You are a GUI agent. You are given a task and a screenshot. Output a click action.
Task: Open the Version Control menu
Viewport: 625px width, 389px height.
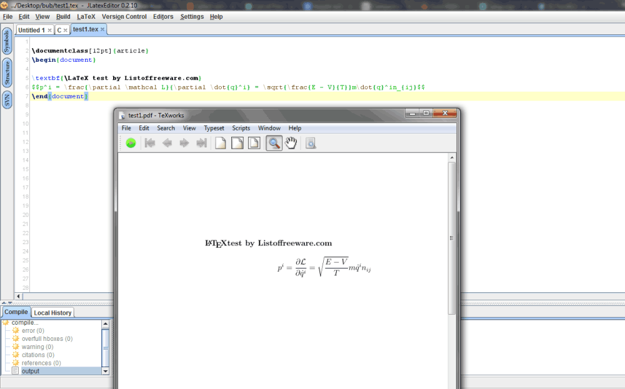point(124,17)
